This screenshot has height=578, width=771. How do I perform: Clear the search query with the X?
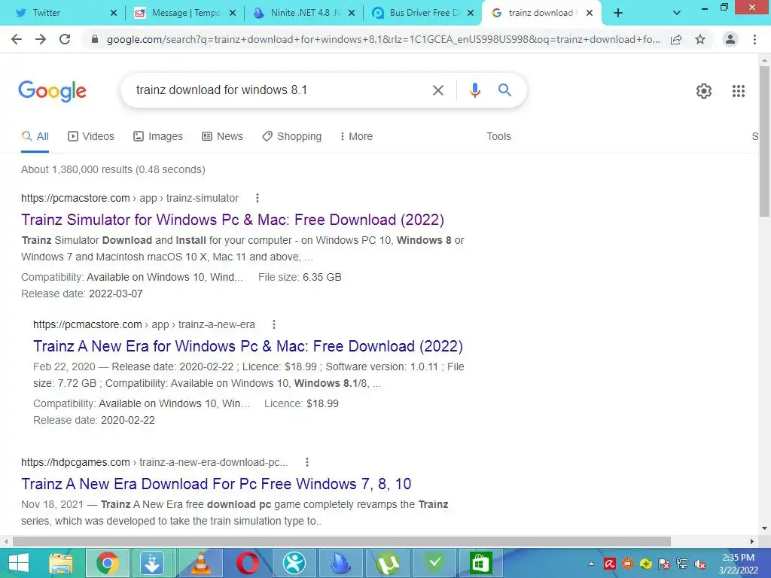pyautogui.click(x=438, y=90)
